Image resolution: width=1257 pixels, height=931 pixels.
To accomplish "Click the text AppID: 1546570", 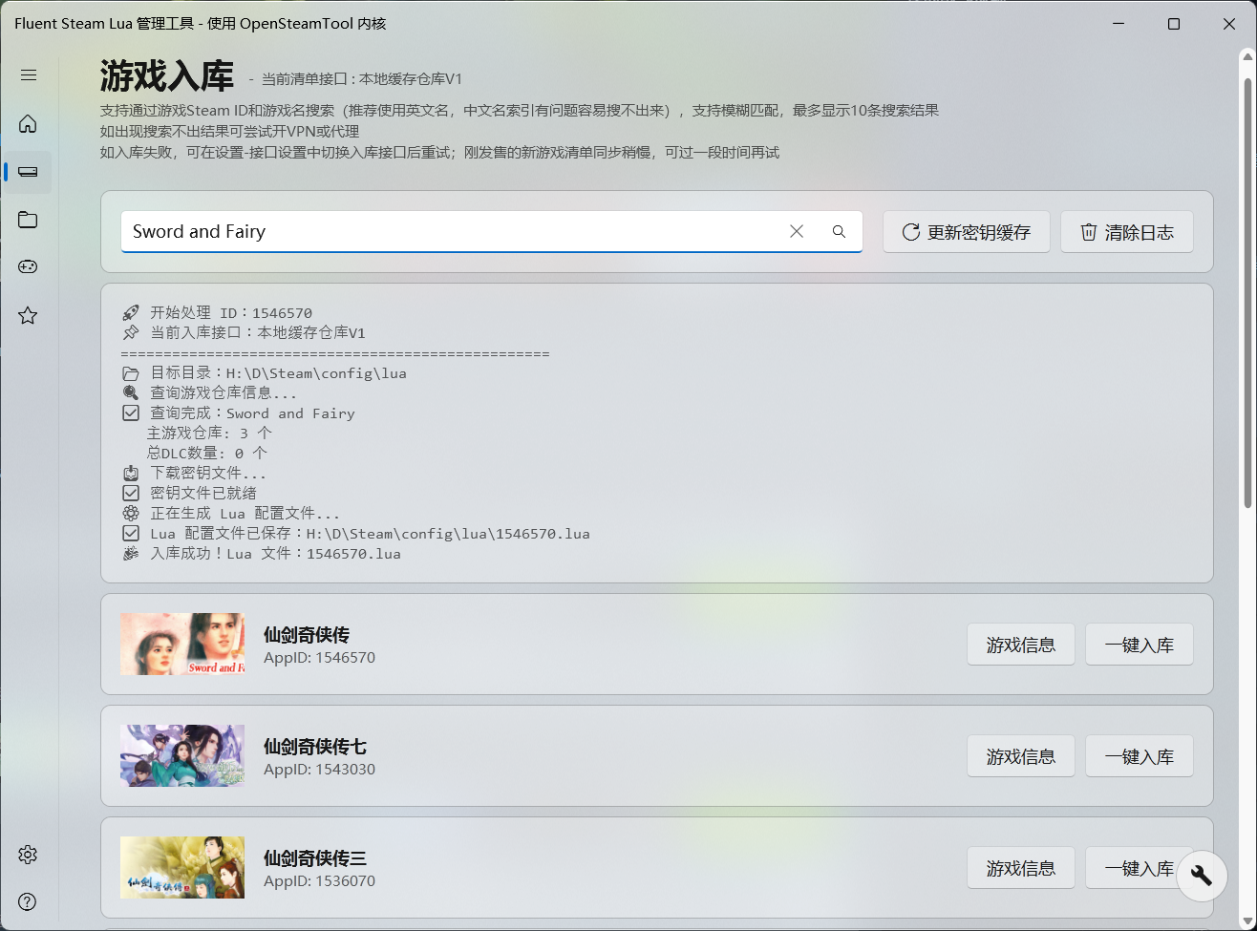I will pyautogui.click(x=319, y=658).
